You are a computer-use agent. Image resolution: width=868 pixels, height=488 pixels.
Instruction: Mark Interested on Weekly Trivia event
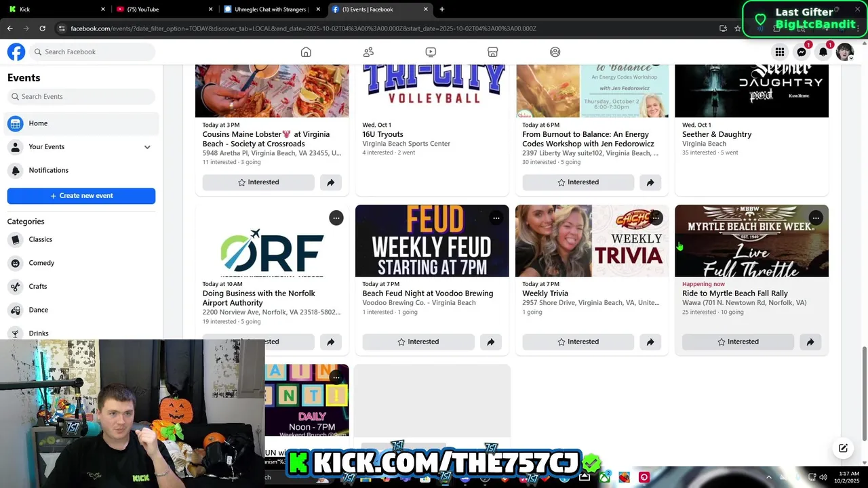pos(578,342)
